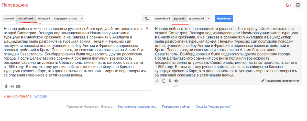Expand keyboard input method options arrow
Image resolution: width=307 pixels, height=121 pixels.
click(23, 86)
